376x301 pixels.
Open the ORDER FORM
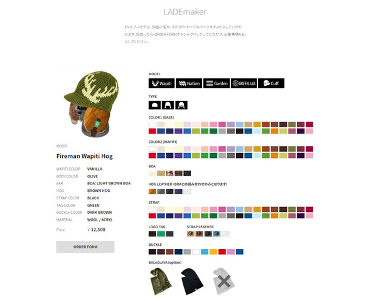[85, 246]
